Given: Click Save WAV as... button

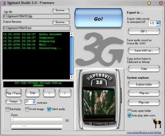Looking at the screenshot, I should click(144, 50).
